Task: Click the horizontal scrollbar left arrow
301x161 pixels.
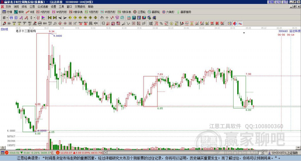Action: tap(106, 153)
